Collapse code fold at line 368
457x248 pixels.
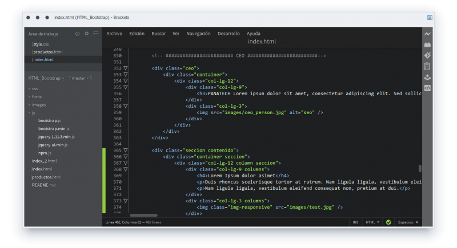[x=126, y=169]
